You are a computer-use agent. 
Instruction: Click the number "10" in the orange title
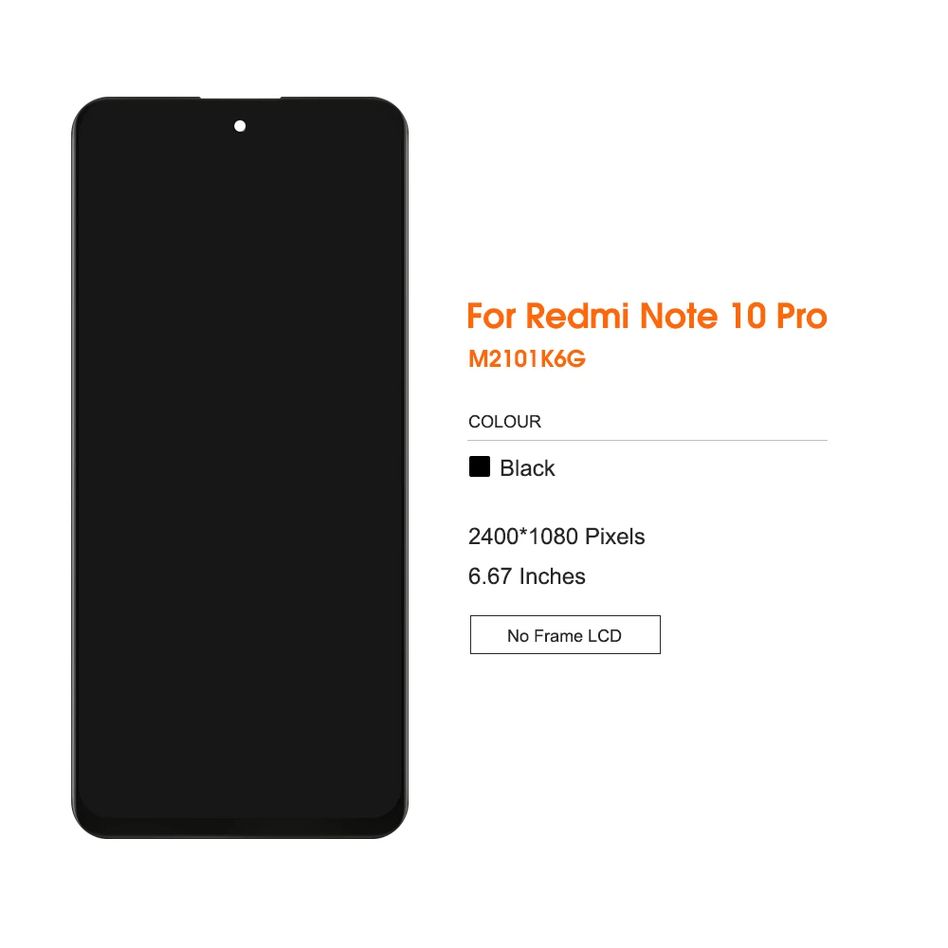[748, 317]
